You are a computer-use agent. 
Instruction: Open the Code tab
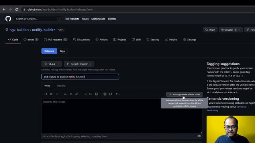[x=13, y=40]
